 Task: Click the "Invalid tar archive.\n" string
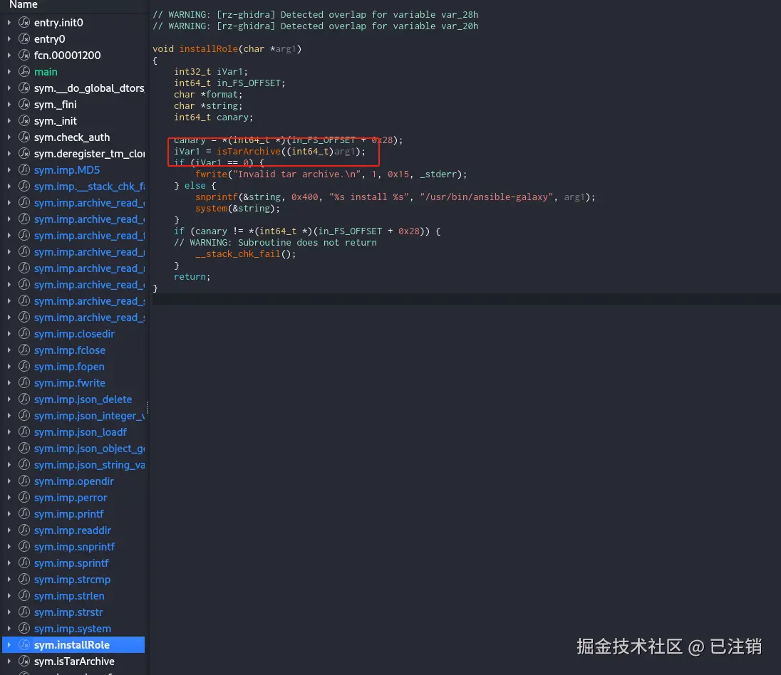[297, 174]
